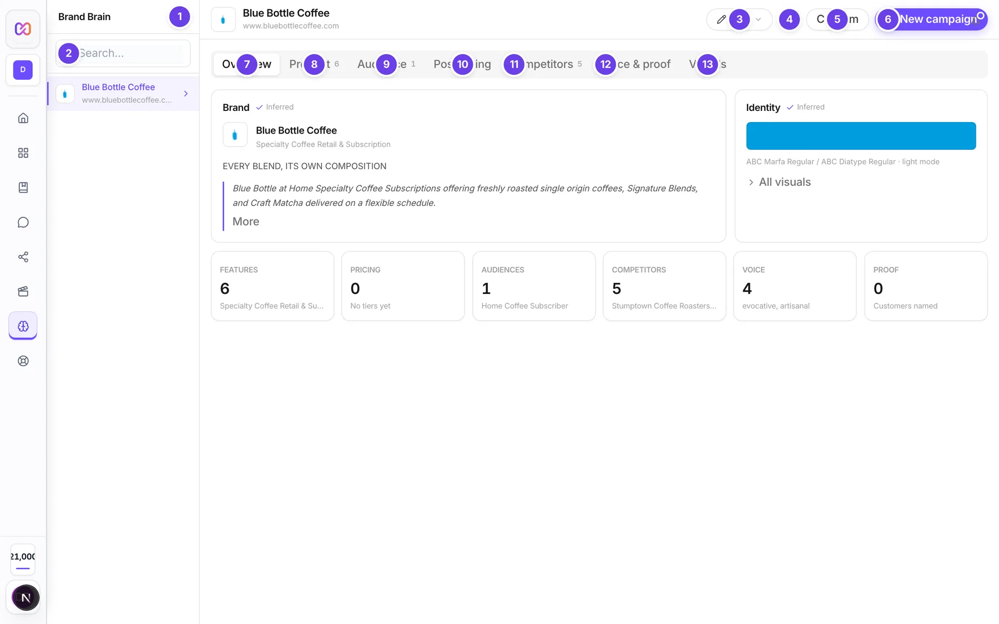999x624 pixels.
Task: Open the user avatar at bottom left
Action: [26, 597]
